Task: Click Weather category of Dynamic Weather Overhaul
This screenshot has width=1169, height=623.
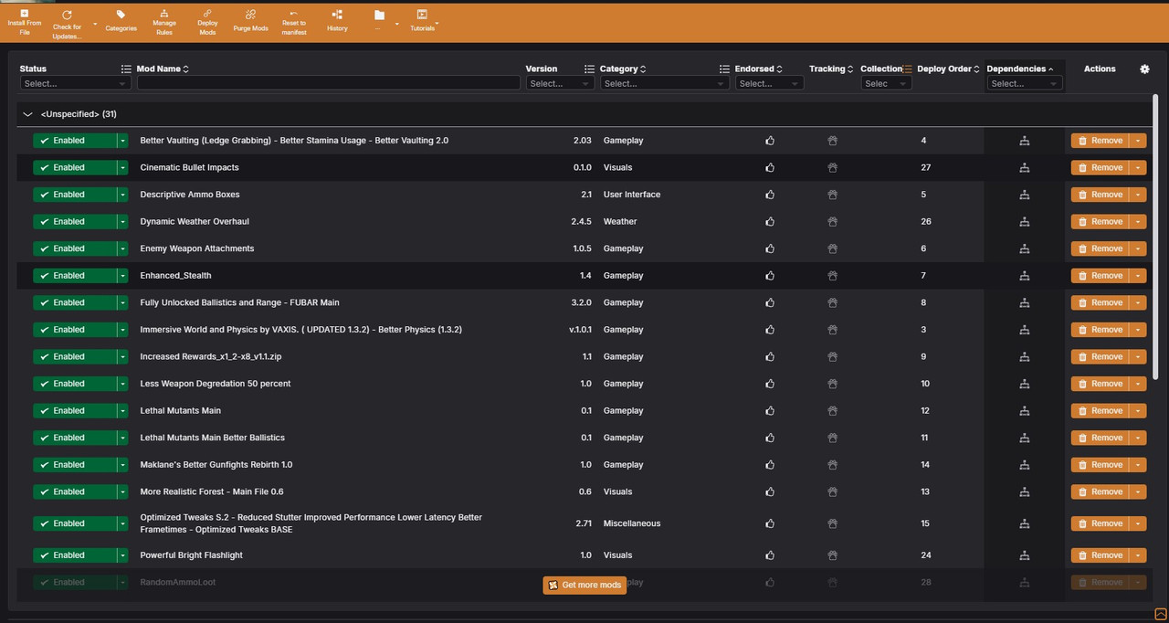Action: pyautogui.click(x=620, y=222)
